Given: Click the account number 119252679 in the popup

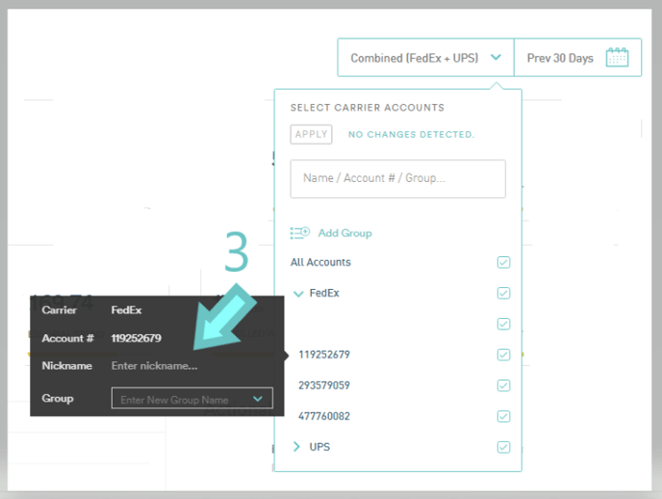Looking at the screenshot, I should coord(136,338).
